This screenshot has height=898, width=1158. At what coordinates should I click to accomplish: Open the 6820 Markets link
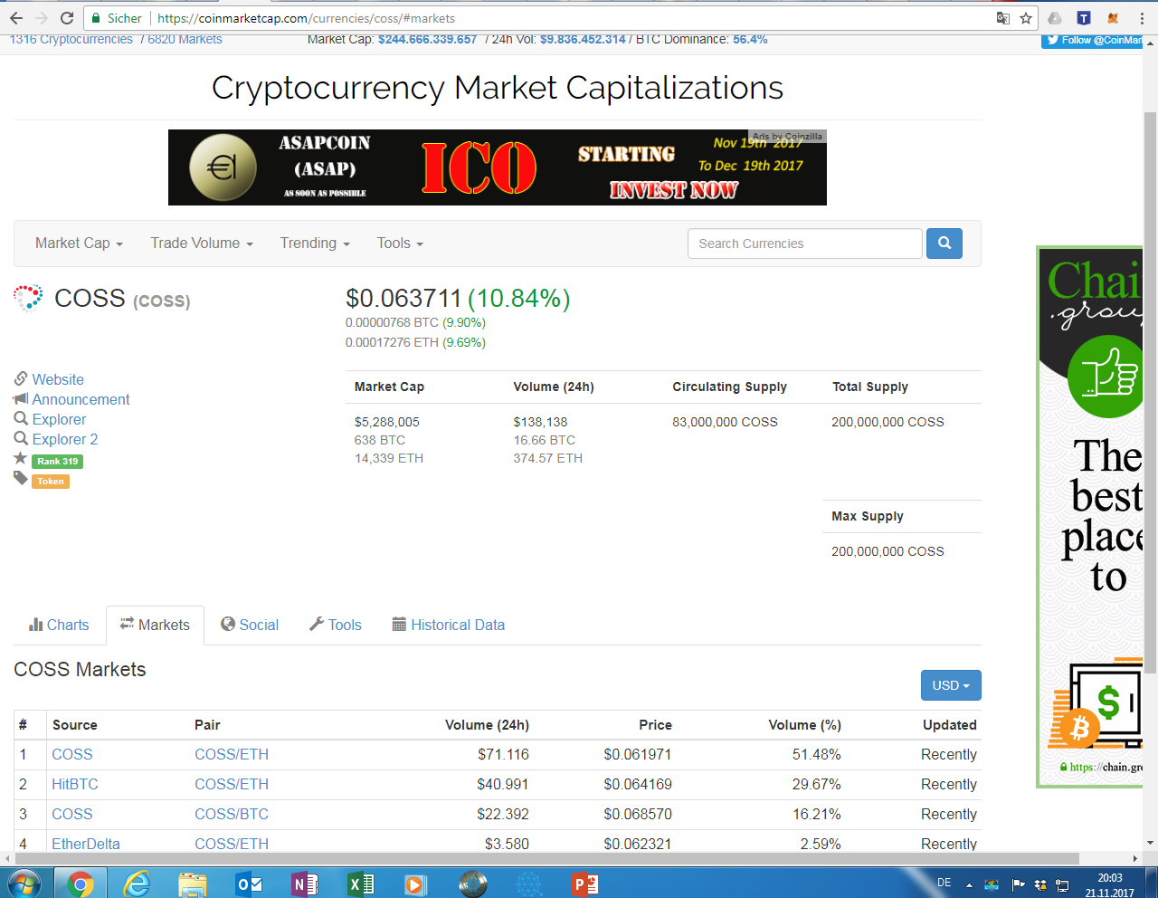pyautogui.click(x=185, y=40)
